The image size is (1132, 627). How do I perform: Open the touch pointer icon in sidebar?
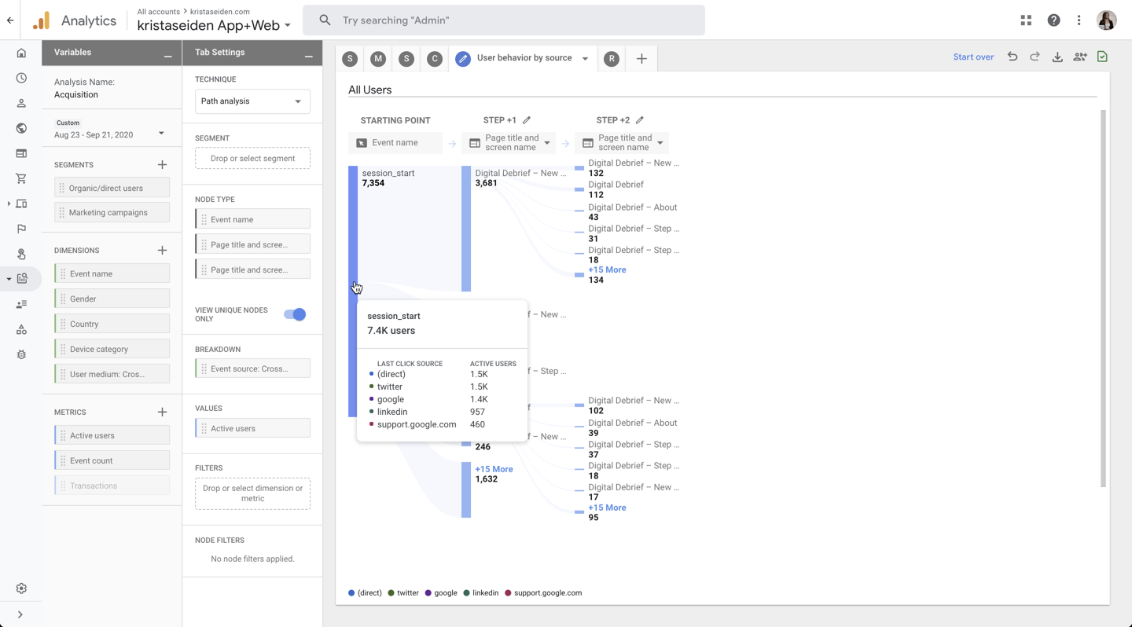click(x=21, y=254)
